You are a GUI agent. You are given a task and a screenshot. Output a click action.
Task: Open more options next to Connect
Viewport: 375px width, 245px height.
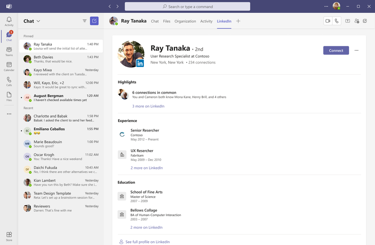tap(356, 50)
